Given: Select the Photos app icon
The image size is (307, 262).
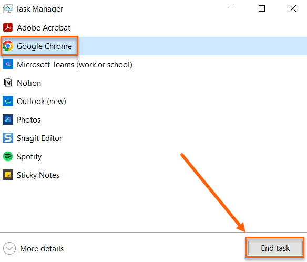Looking at the screenshot, I should point(8,119).
